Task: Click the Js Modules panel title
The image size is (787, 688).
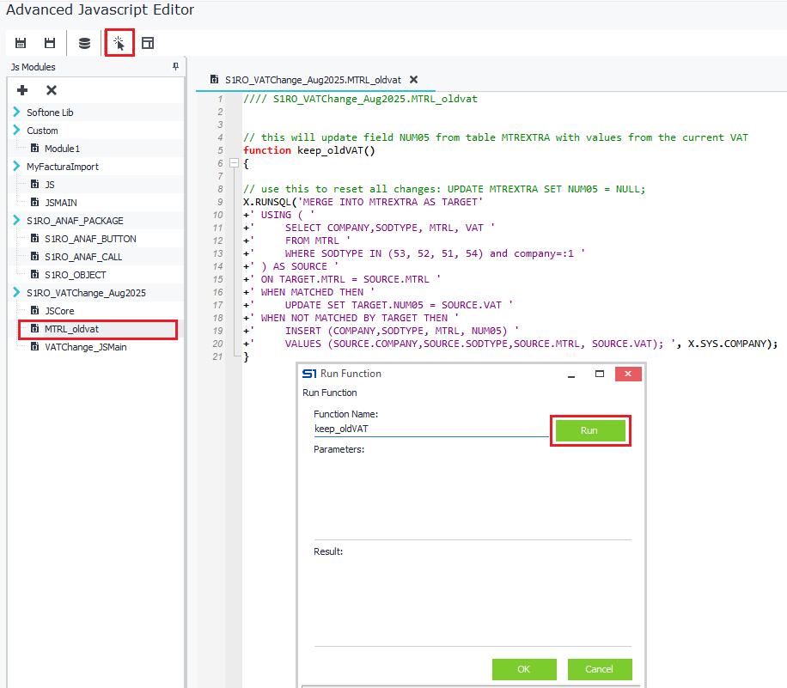Action: pyautogui.click(x=34, y=67)
